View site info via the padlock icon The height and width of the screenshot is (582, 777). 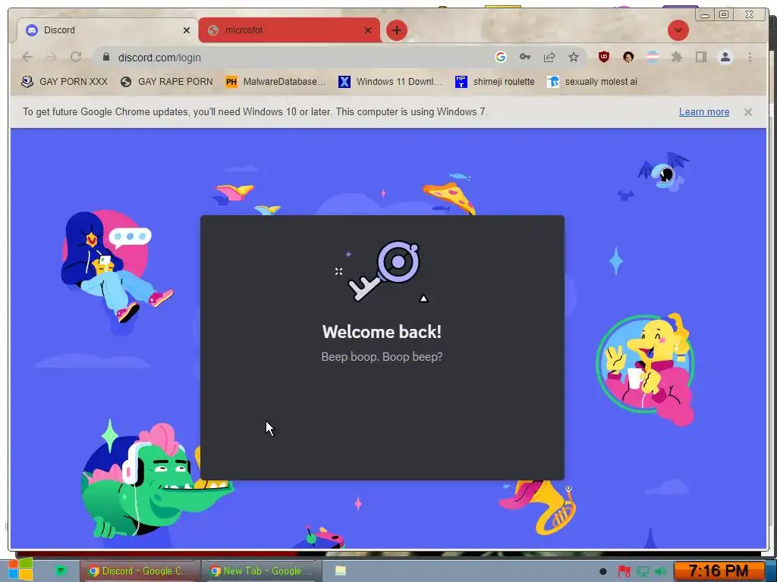pos(106,58)
